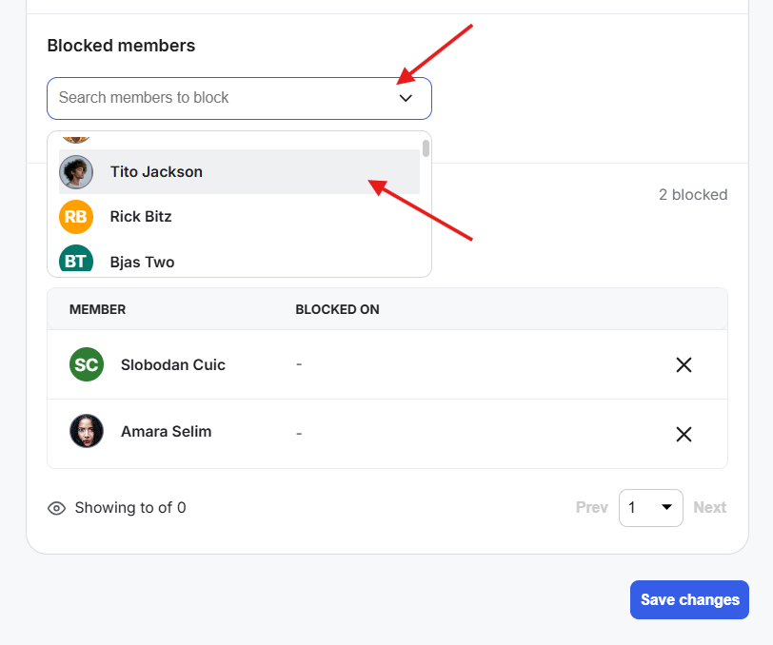This screenshot has height=645, width=773.
Task: Go to the Prev page
Action: (x=591, y=507)
